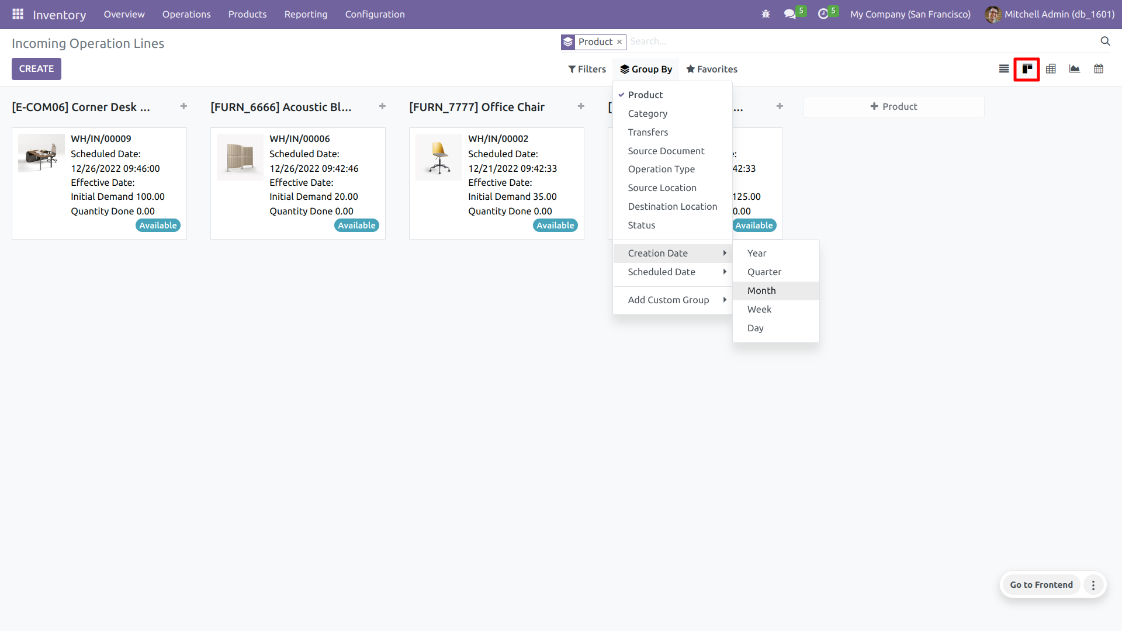Click the search magnifier icon
Screen dimensions: 1122x631
point(1105,41)
